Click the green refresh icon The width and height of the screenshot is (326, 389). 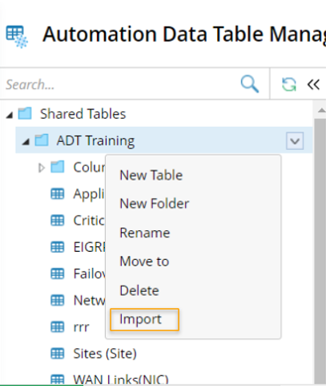coord(289,84)
